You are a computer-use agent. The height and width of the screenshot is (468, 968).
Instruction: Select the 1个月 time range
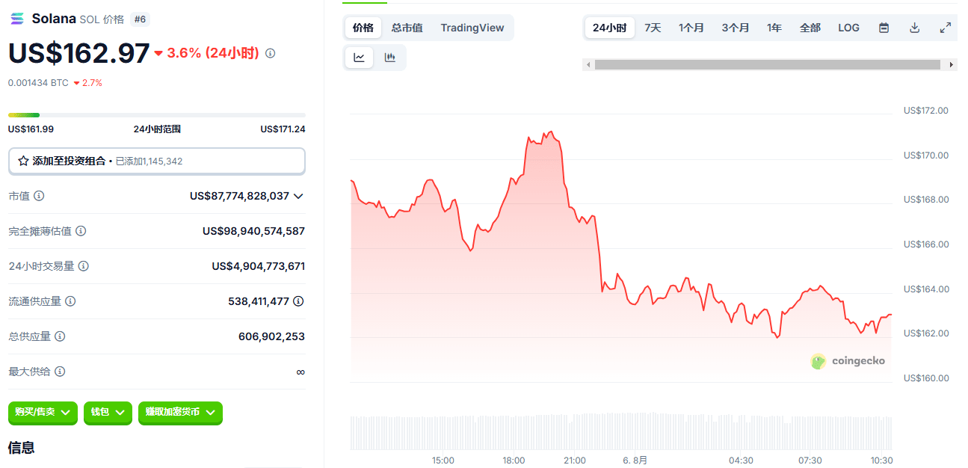(x=691, y=28)
